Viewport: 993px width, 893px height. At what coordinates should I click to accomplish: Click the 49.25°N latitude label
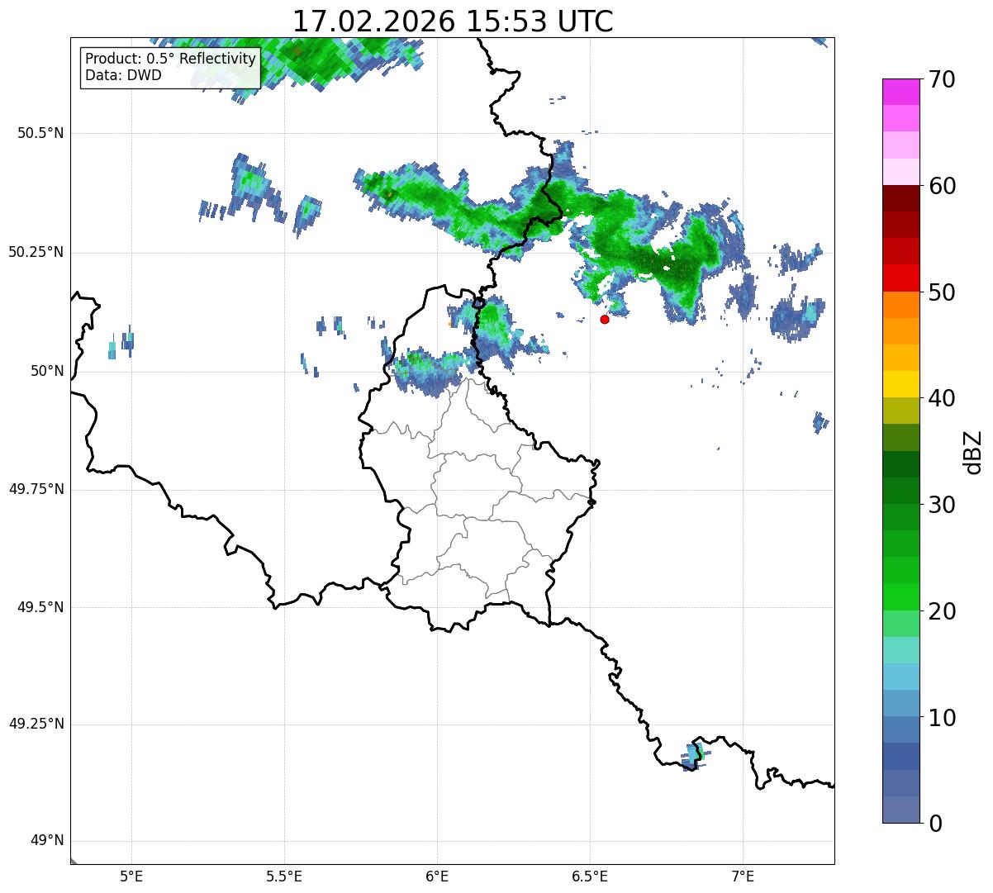coord(36,724)
